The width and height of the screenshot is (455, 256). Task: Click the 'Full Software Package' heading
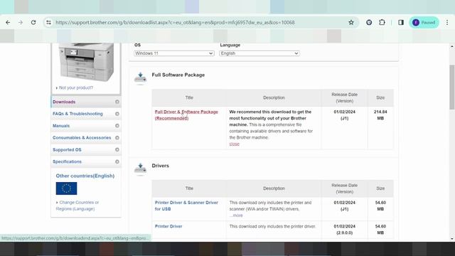pyautogui.click(x=178, y=75)
